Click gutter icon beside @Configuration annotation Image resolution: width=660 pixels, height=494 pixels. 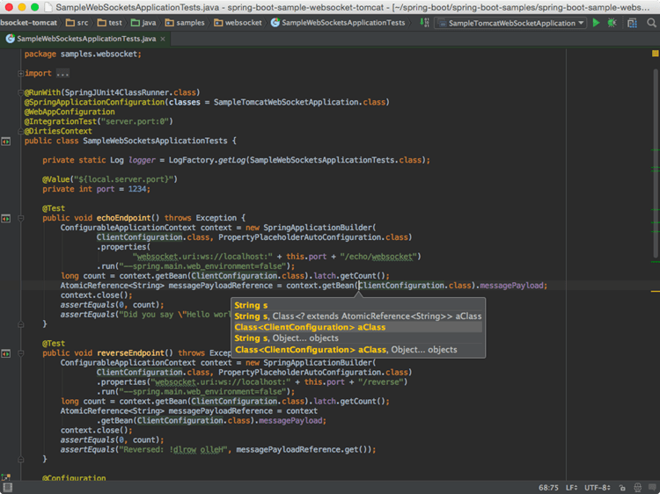[x=5, y=477]
